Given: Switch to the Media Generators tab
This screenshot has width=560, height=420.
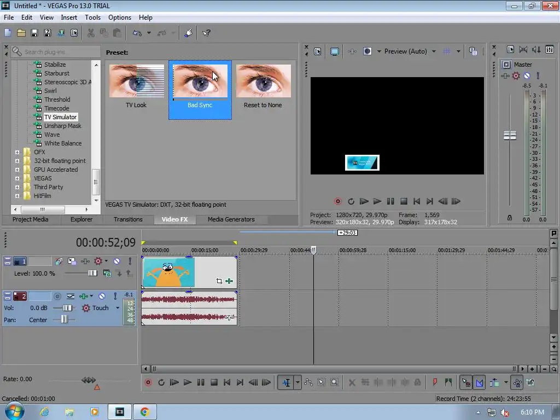Looking at the screenshot, I should (x=231, y=219).
